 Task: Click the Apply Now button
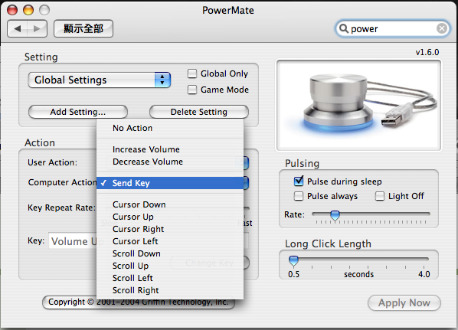(x=404, y=303)
